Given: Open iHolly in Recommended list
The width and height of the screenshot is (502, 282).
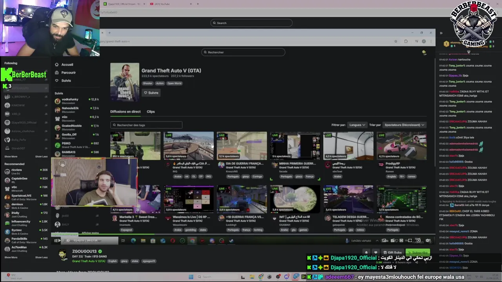Looking at the screenshot, I should 26,214.
